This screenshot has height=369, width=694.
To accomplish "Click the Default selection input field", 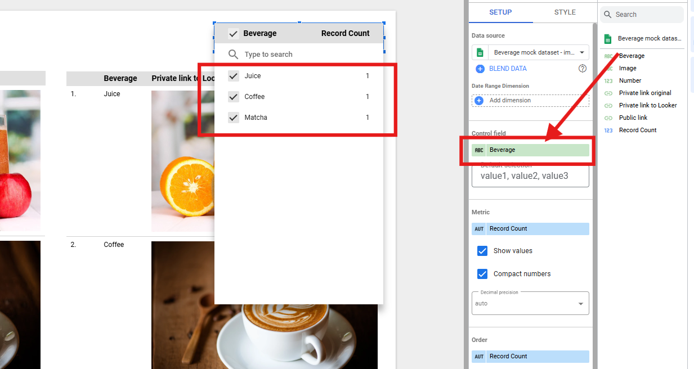I will coord(530,176).
